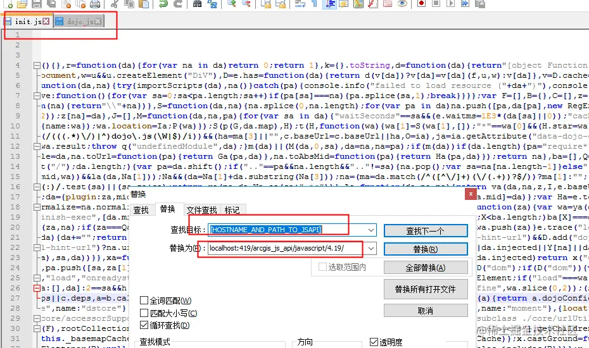Open the Document Map icon
Viewport: 589px width, 348px height.
pos(358,4)
